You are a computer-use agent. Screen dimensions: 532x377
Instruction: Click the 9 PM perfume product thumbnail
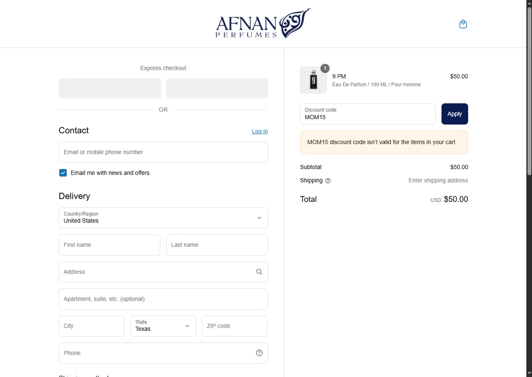[x=313, y=80]
